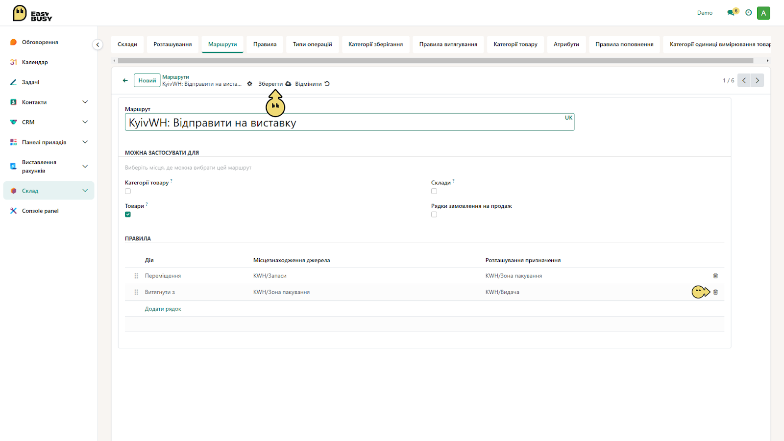The height and width of the screenshot is (441, 784).
Task: Click the KWH/Видача destination cell
Action: pos(502,292)
